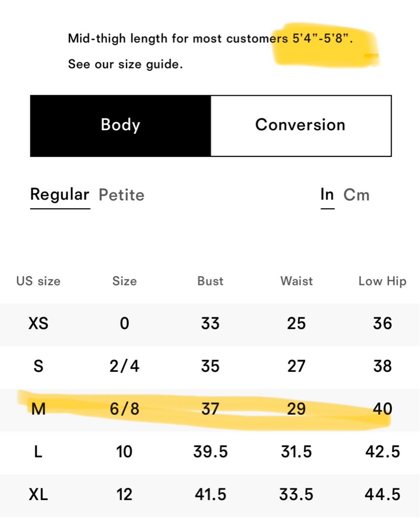Viewport: 420px width, 523px height.
Task: Click the Waist column header
Action: tap(296, 281)
